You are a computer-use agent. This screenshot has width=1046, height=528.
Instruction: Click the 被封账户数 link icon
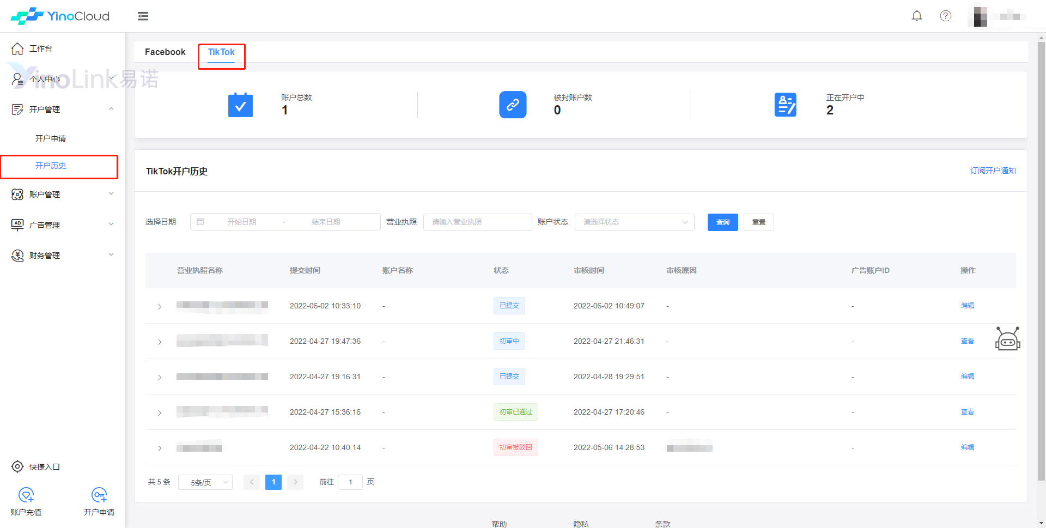(513, 105)
